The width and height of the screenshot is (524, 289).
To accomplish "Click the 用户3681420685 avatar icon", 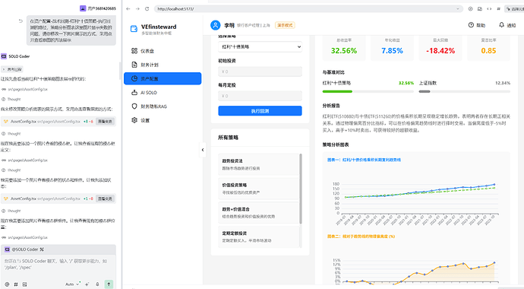I will pyautogui.click(x=83, y=8).
